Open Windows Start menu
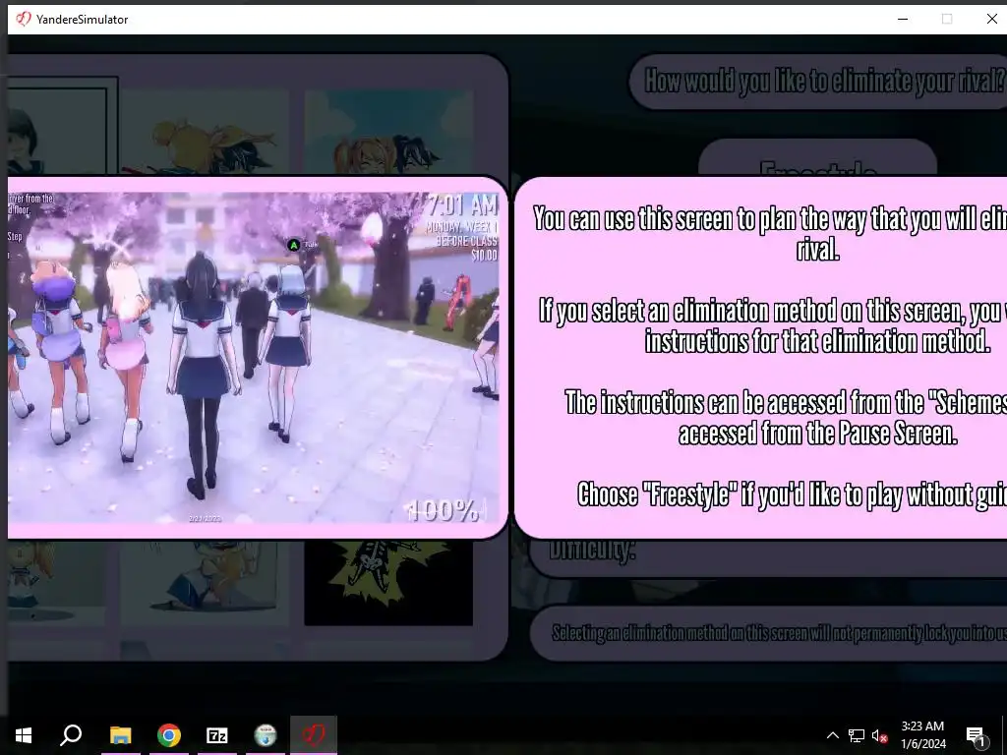 (24, 735)
